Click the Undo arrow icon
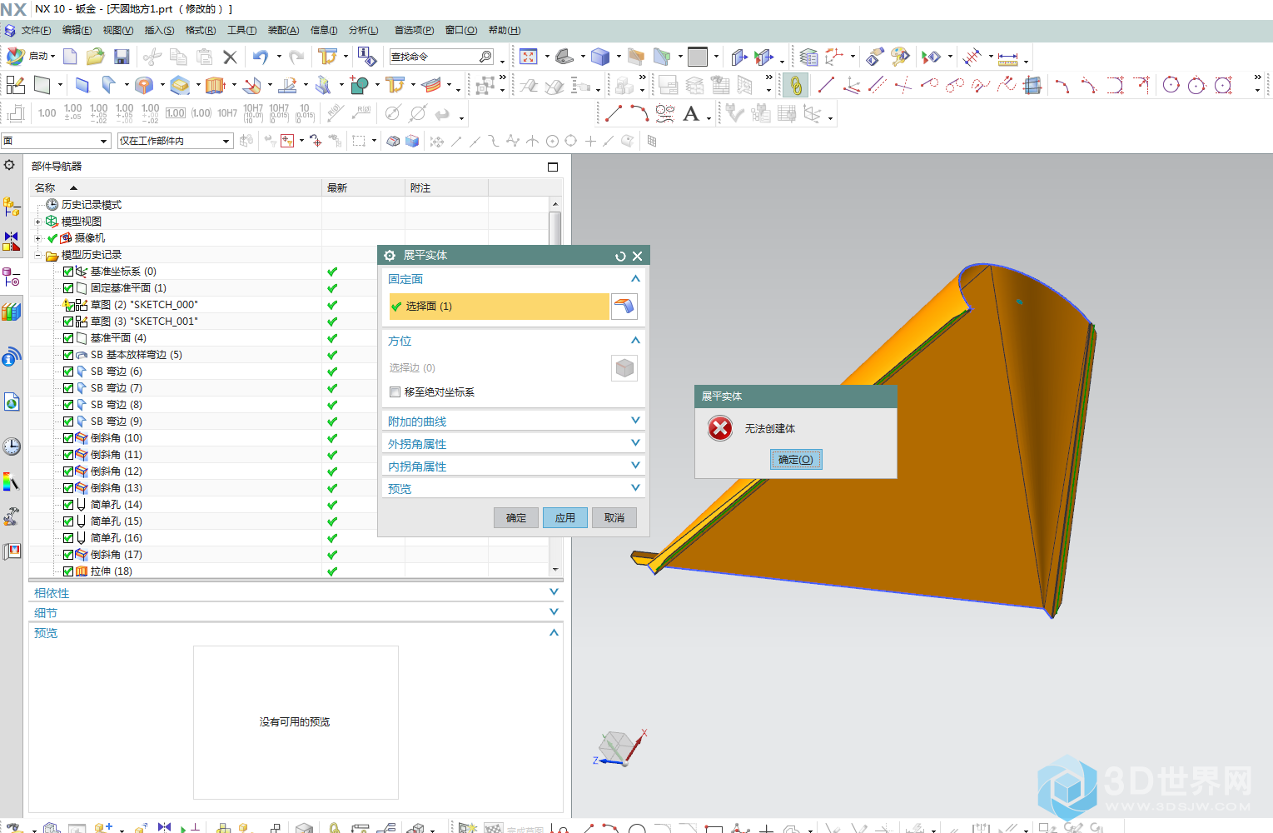1273x833 pixels. (x=261, y=57)
